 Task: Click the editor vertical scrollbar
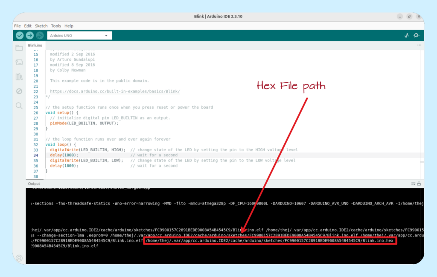point(422,114)
